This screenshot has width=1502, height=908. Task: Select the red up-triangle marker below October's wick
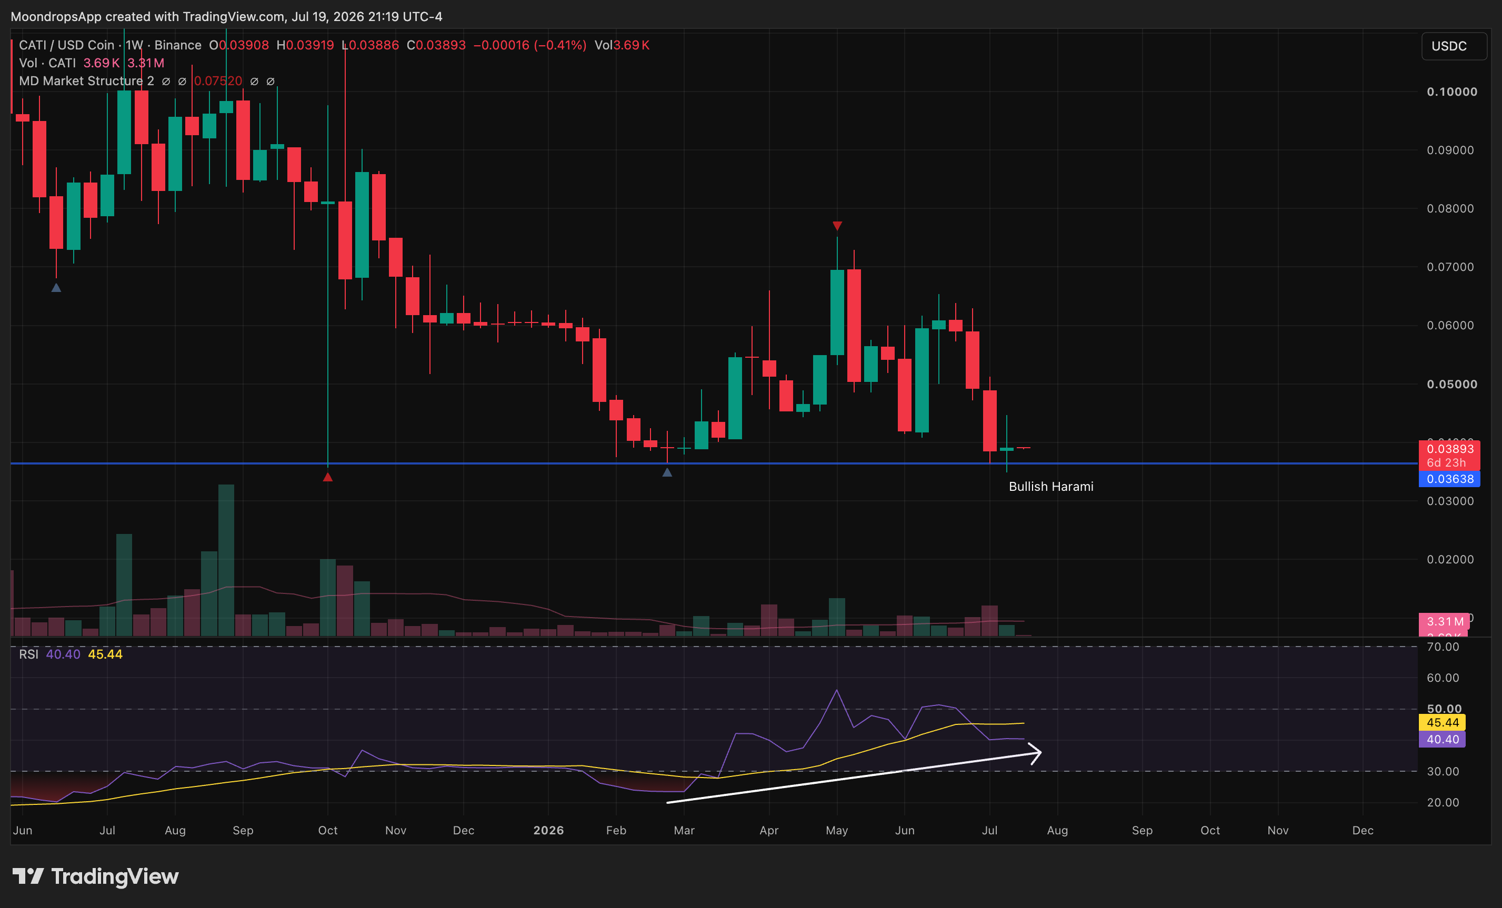328,477
